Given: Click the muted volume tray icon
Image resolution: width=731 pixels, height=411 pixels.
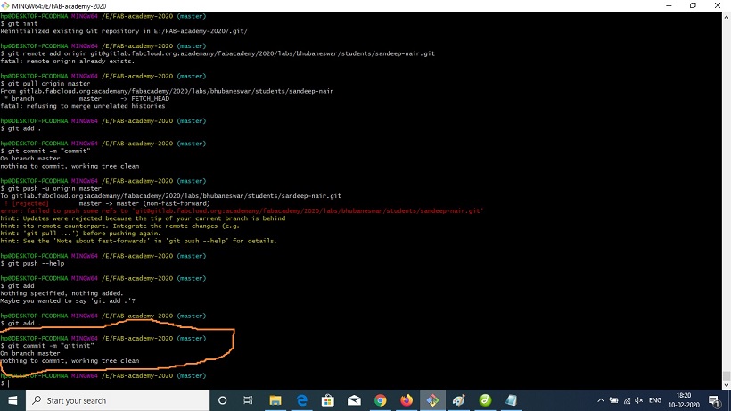Looking at the screenshot, I should [639, 400].
